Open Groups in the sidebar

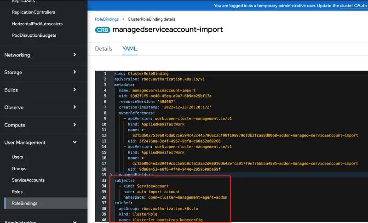(19, 169)
